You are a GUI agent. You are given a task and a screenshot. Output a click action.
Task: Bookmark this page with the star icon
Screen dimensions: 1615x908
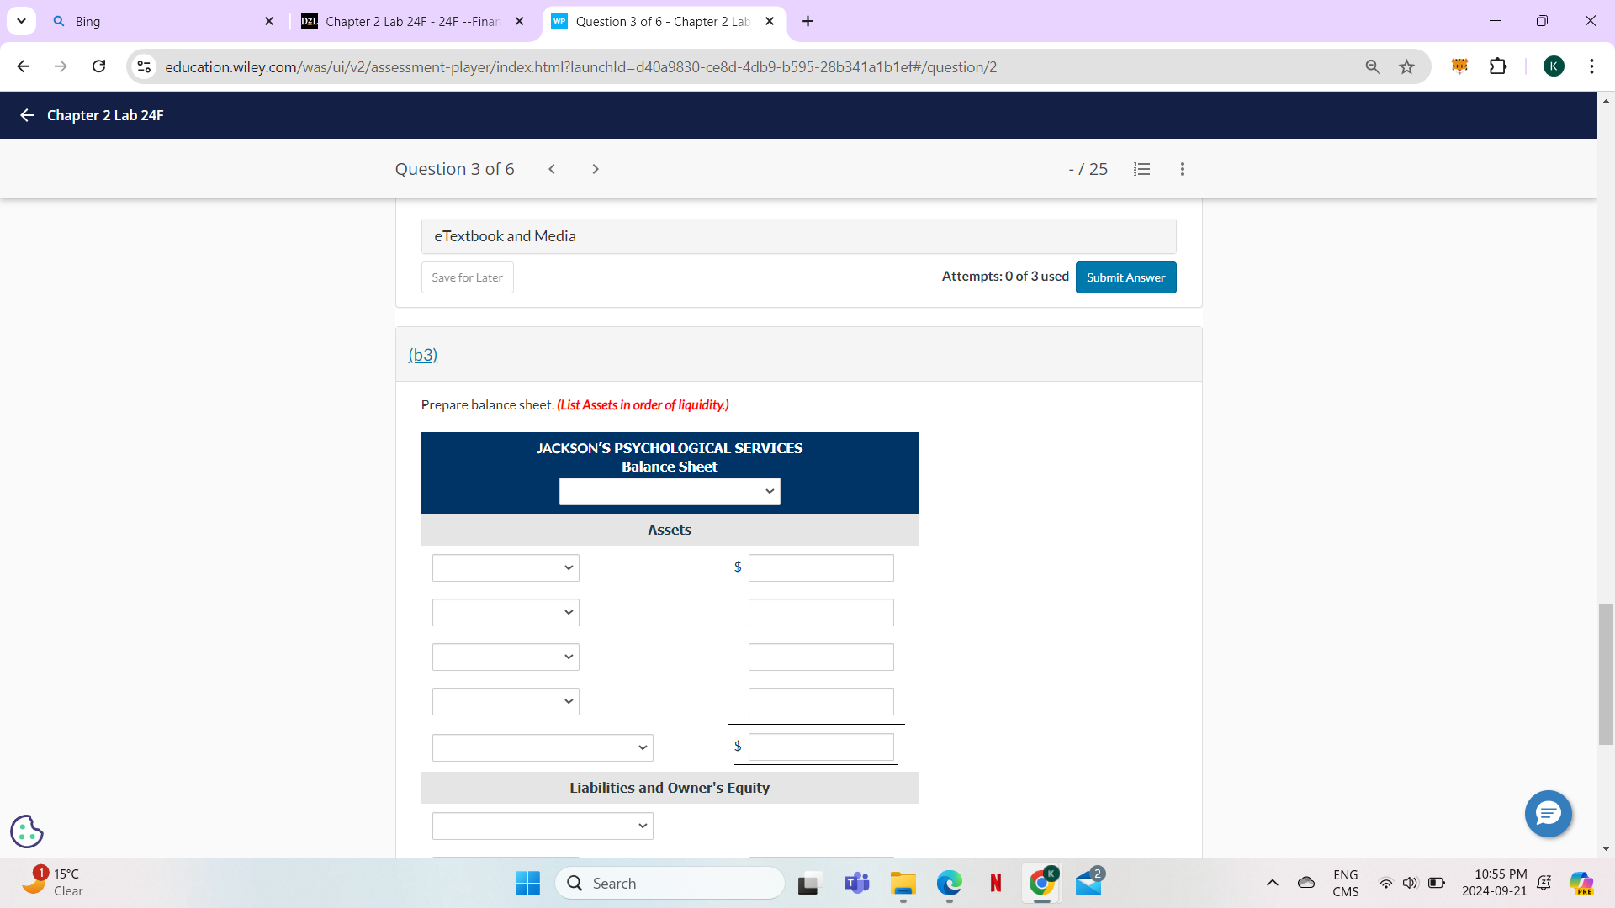pyautogui.click(x=1407, y=66)
